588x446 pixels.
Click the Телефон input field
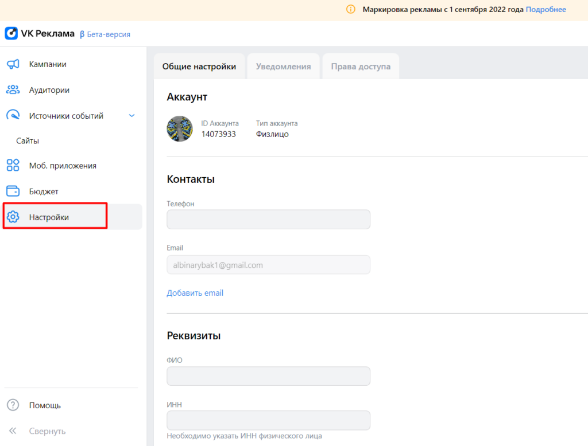268,220
